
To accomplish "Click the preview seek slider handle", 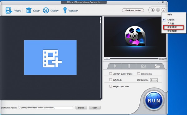I will pos(107,59).
